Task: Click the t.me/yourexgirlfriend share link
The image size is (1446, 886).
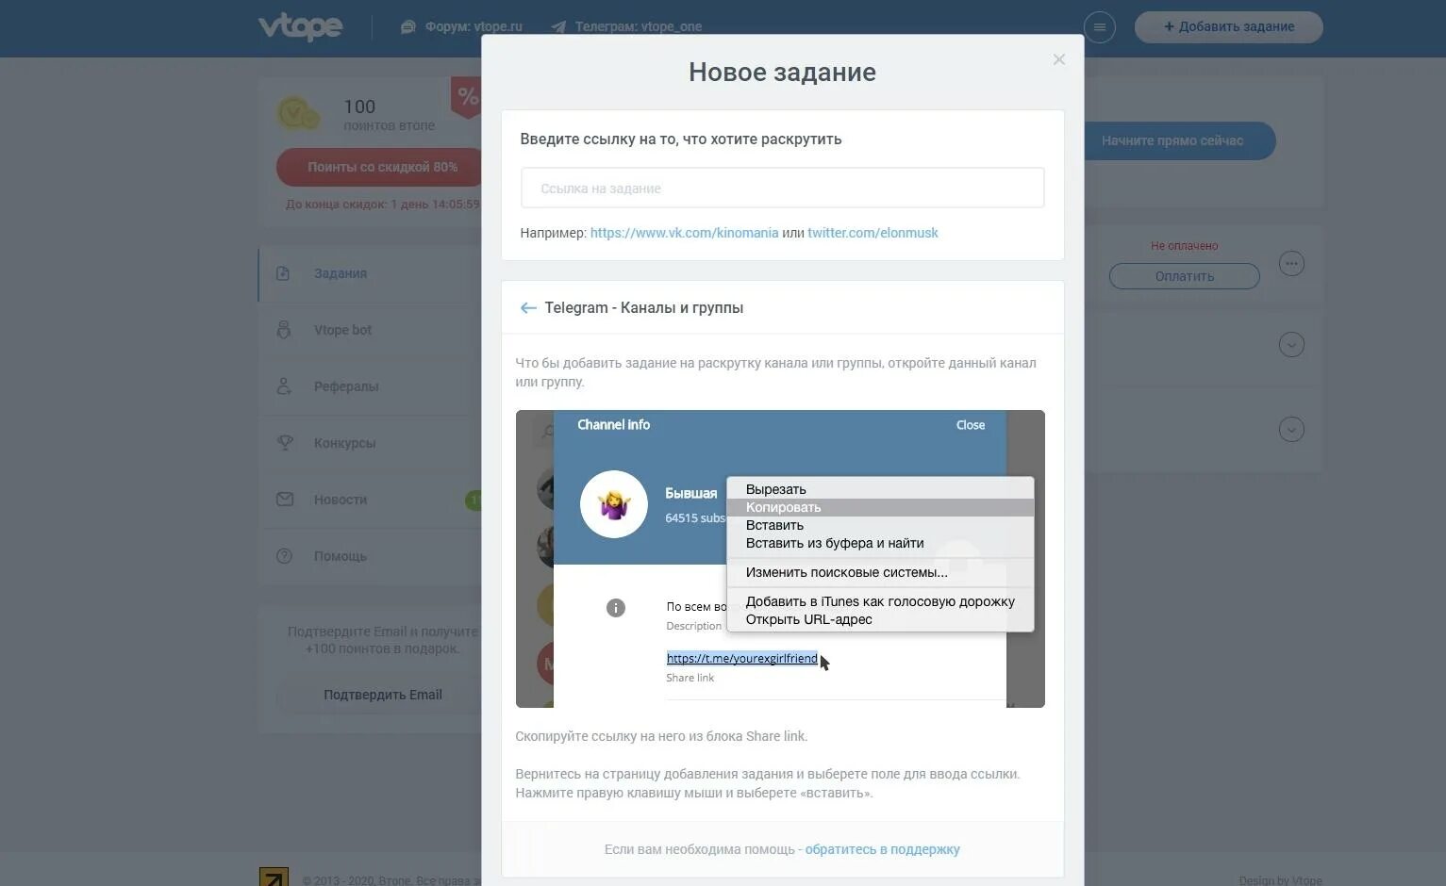Action: tap(741, 659)
